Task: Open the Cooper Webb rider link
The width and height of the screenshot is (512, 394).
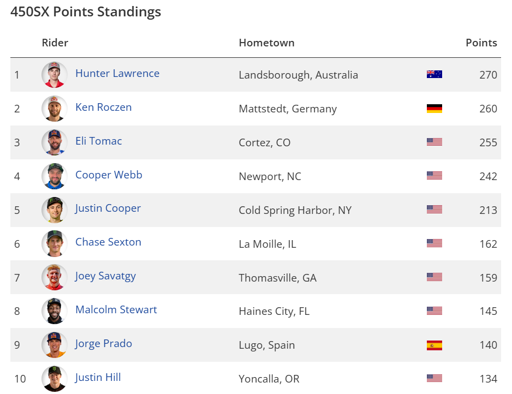Action: pyautogui.click(x=109, y=175)
